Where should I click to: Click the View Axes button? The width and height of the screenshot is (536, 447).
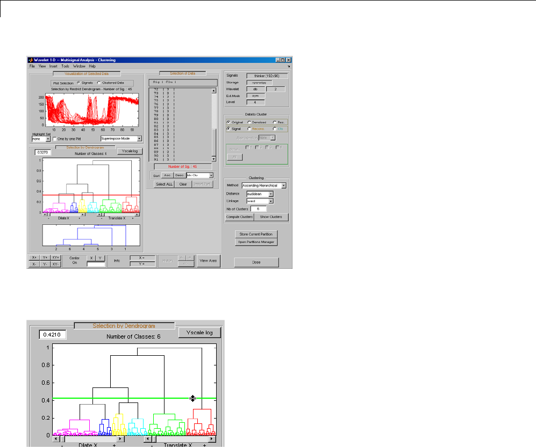[208, 261]
